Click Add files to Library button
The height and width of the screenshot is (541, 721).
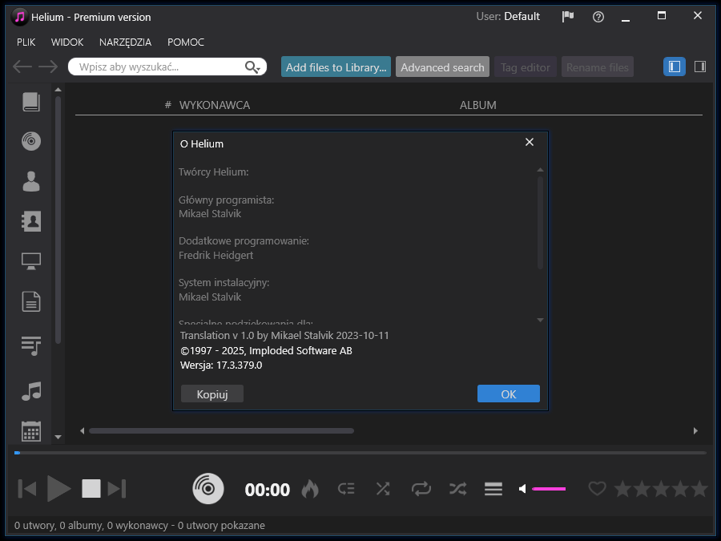click(x=336, y=67)
